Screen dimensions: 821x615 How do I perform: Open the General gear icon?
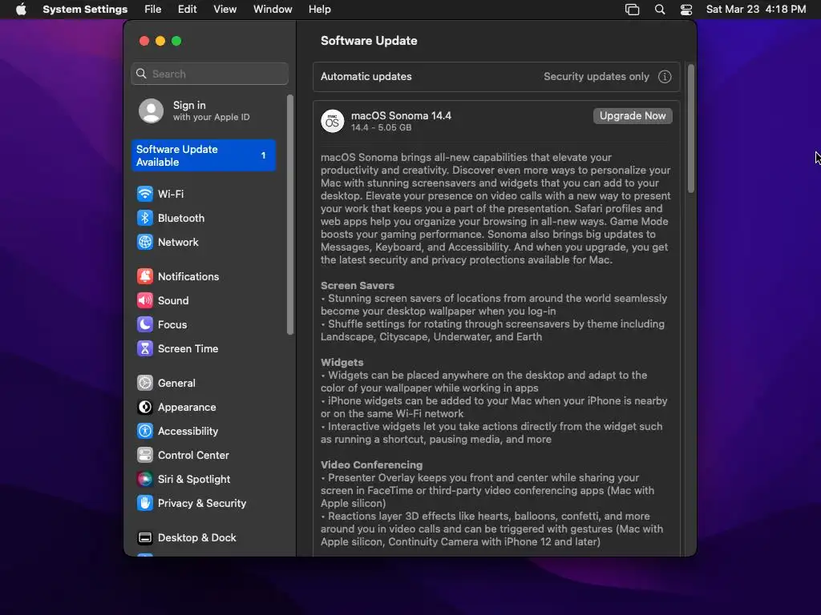click(145, 384)
